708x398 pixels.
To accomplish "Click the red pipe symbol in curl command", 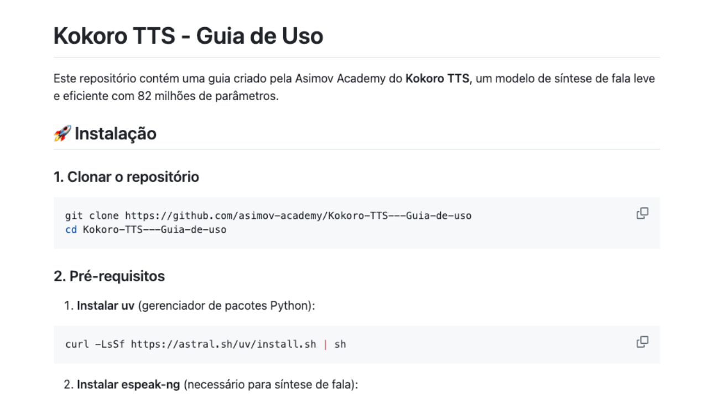I will click(x=325, y=344).
